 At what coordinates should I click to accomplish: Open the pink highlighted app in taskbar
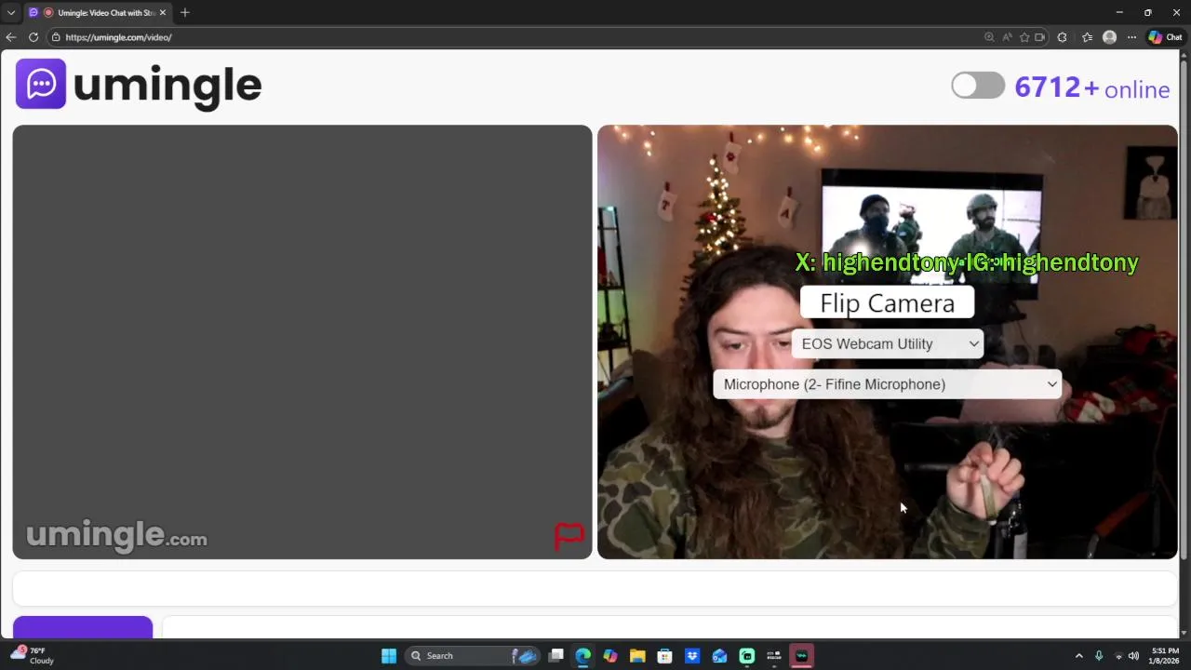click(801, 656)
